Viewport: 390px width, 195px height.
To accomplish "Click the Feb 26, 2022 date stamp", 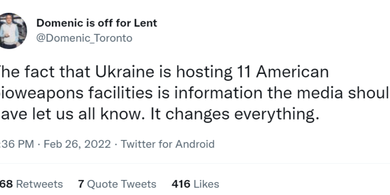I will (77, 144).
